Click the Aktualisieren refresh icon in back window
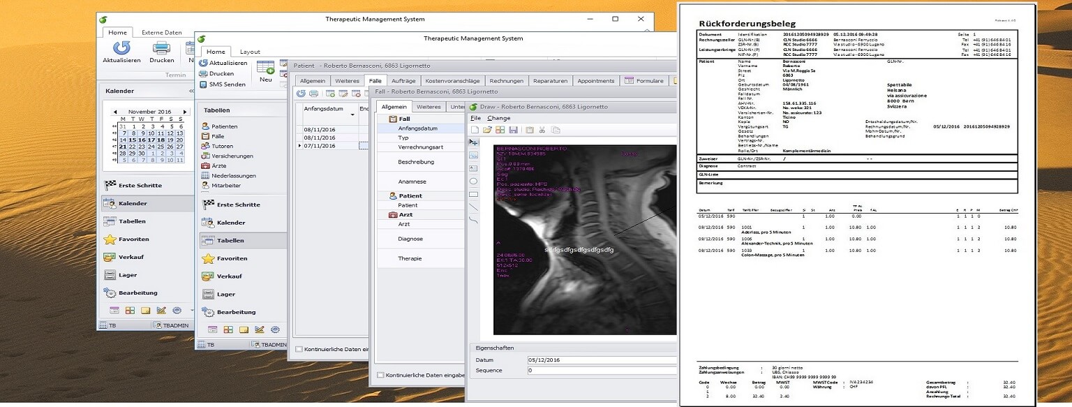Image resolution: width=1072 pixels, height=407 pixels. click(x=121, y=47)
